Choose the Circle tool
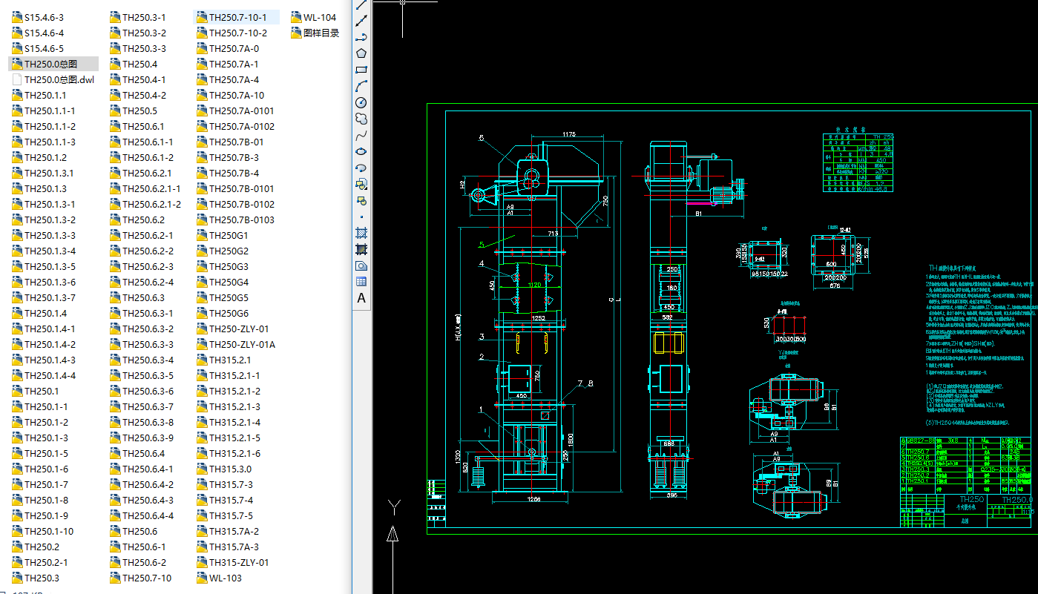This screenshot has height=594, width=1038. tap(361, 102)
